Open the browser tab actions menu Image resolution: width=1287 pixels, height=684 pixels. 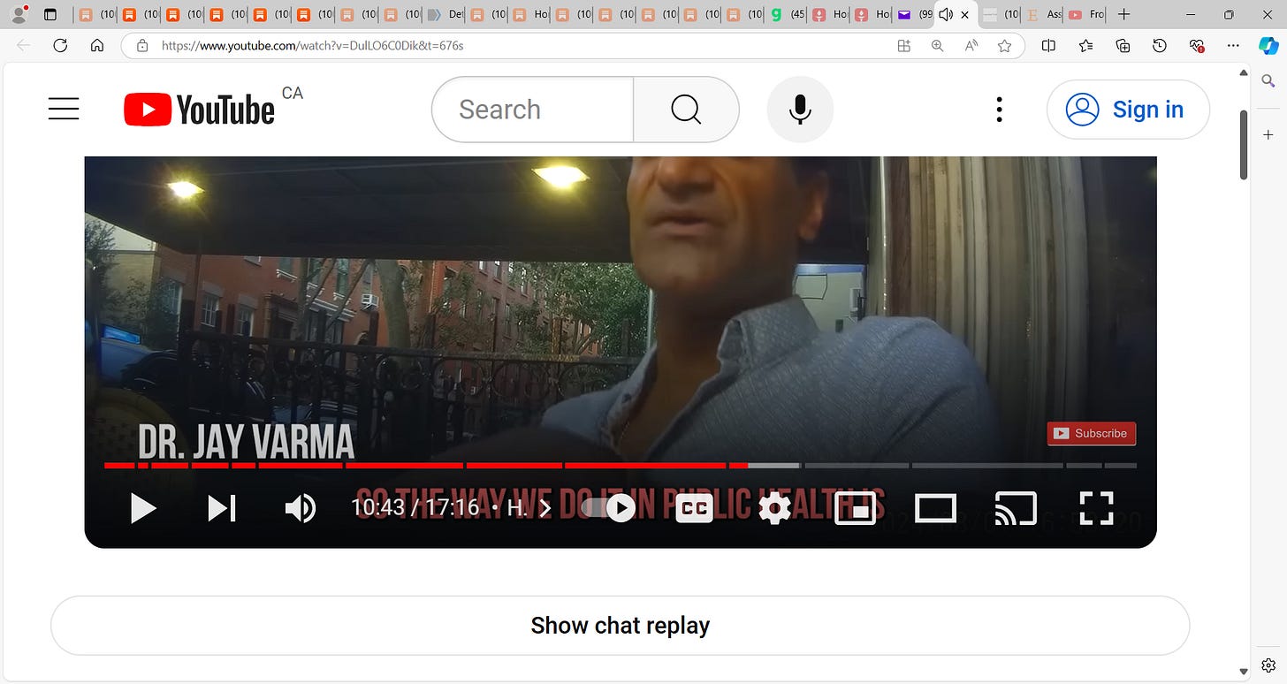(50, 14)
